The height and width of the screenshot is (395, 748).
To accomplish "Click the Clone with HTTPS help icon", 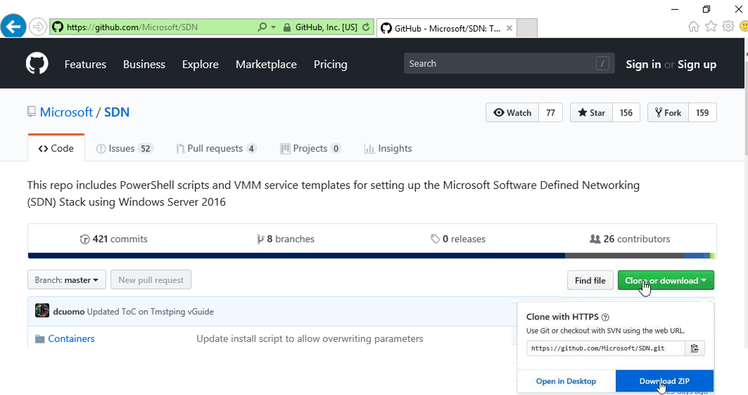I will 605,317.
